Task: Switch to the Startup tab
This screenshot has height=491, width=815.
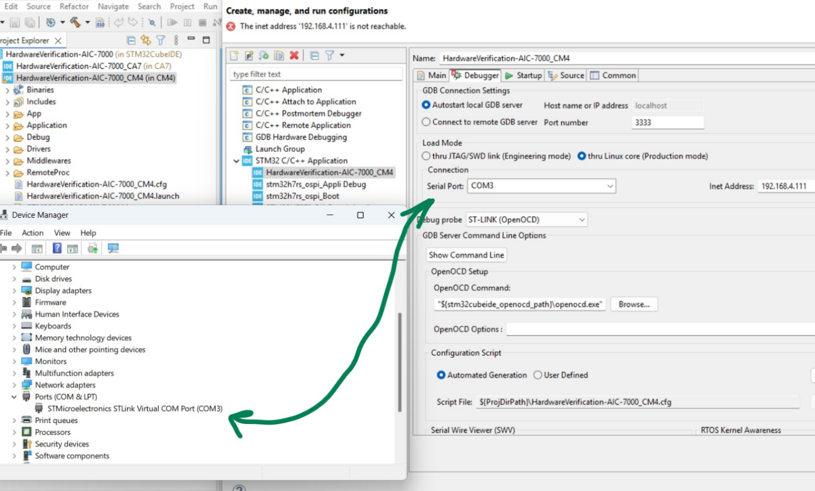Action: 523,75
